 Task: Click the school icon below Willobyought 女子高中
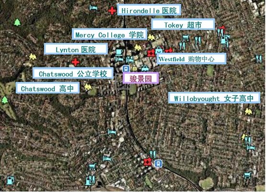(248, 112)
